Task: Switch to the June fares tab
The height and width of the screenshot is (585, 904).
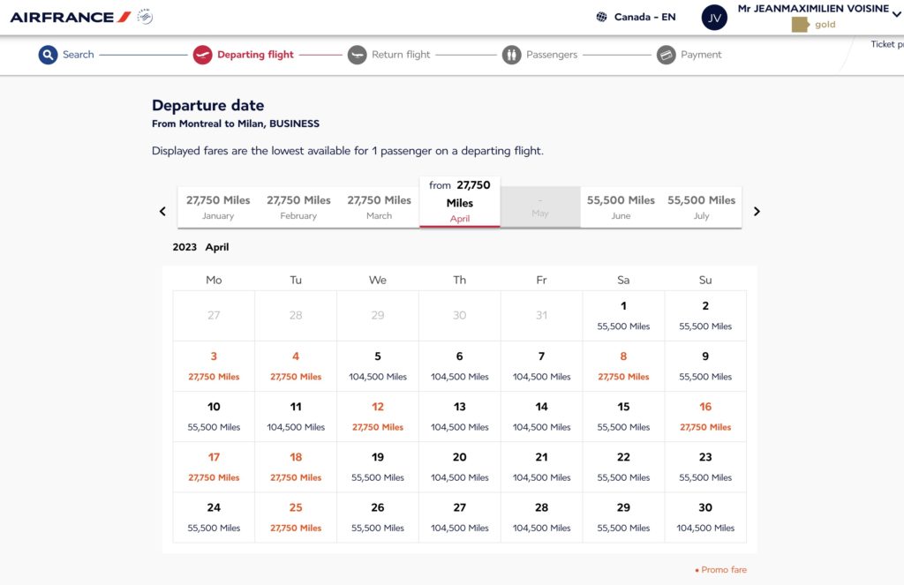Action: pyautogui.click(x=621, y=207)
